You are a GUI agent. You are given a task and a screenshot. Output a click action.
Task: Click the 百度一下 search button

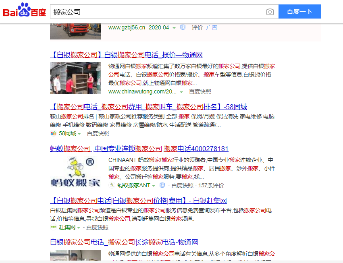coord(299,11)
